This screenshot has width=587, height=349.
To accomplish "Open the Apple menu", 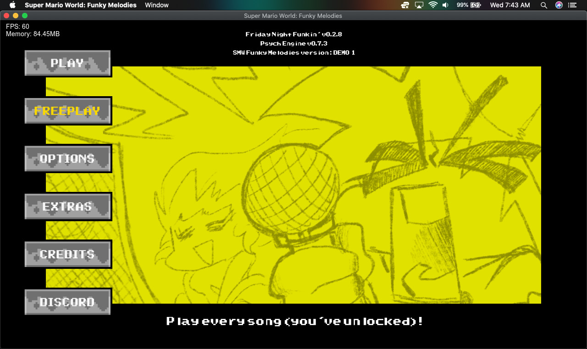I will 12,5.
